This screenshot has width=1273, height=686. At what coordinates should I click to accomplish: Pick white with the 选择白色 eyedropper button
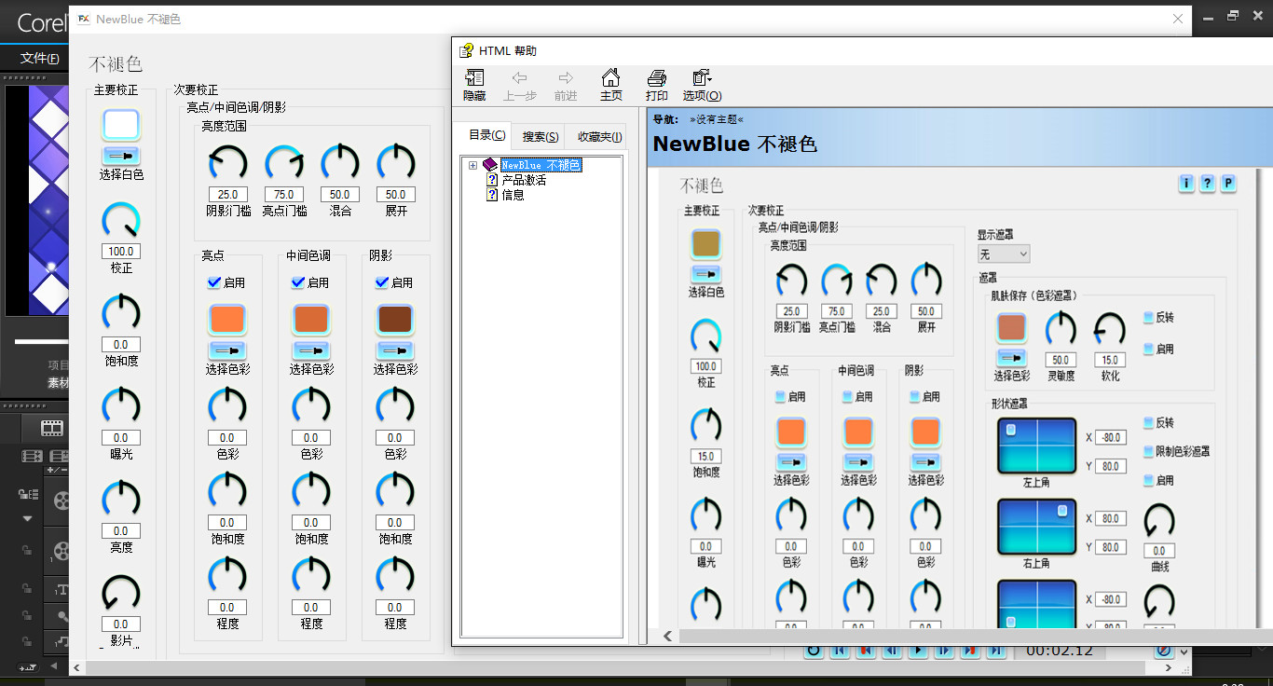(x=121, y=155)
